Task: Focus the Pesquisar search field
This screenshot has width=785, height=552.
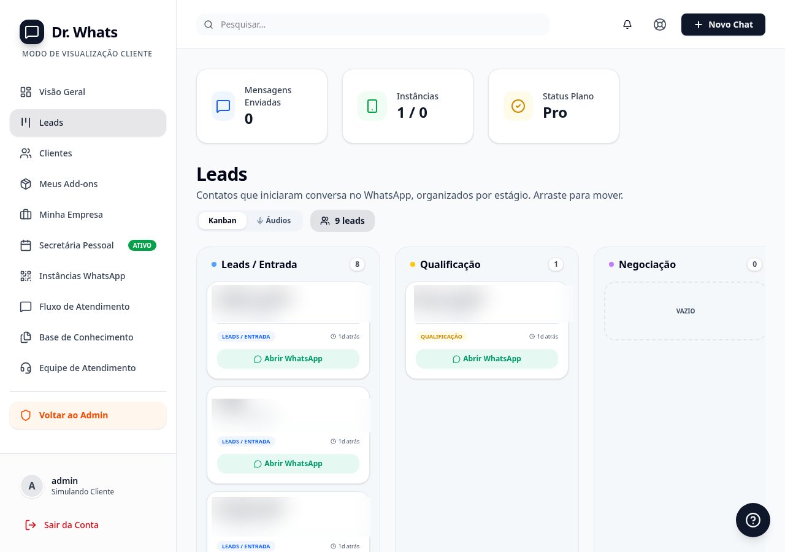Action: click(x=373, y=25)
